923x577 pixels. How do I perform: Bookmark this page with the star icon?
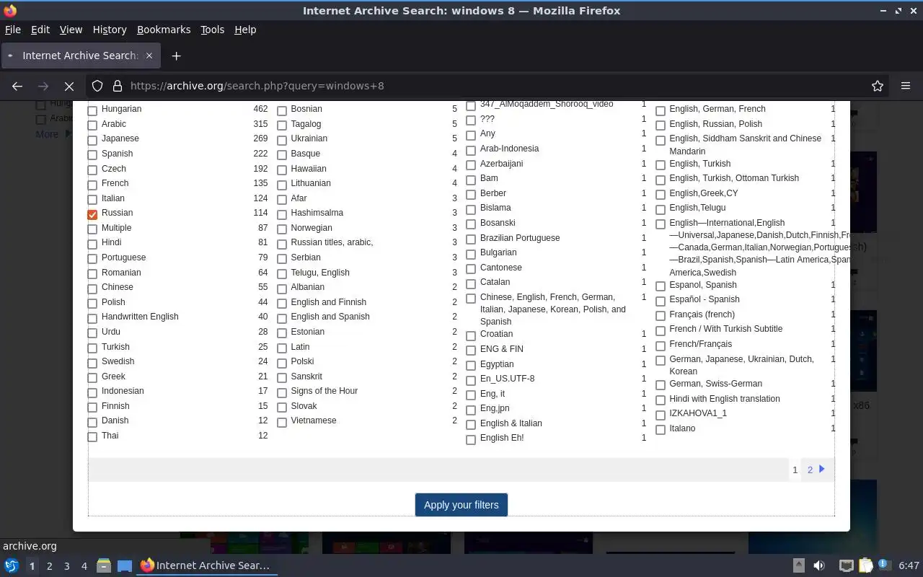[x=878, y=86]
